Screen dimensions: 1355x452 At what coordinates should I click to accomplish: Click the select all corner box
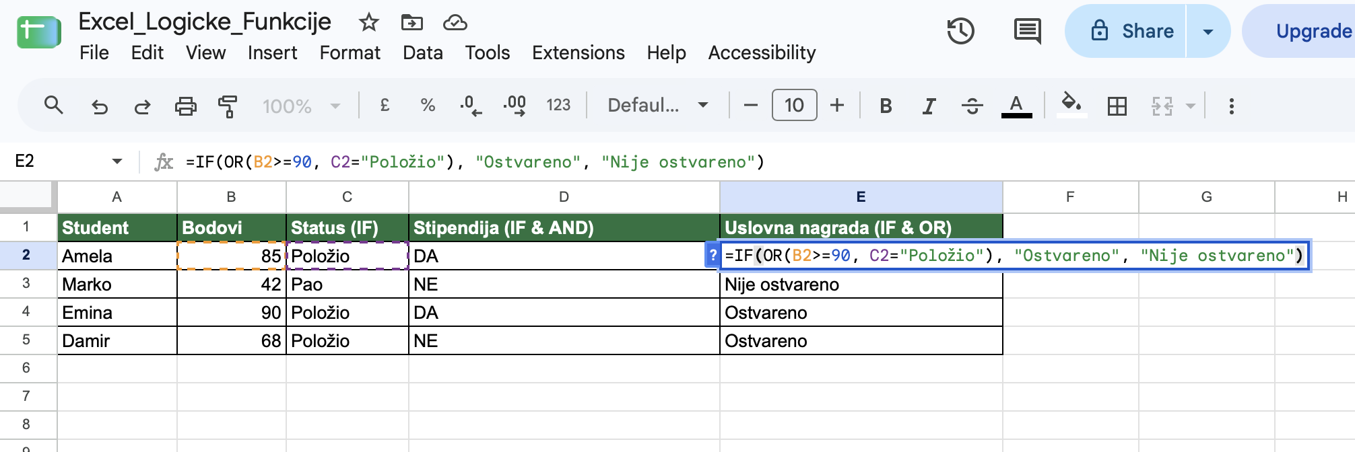click(27, 196)
